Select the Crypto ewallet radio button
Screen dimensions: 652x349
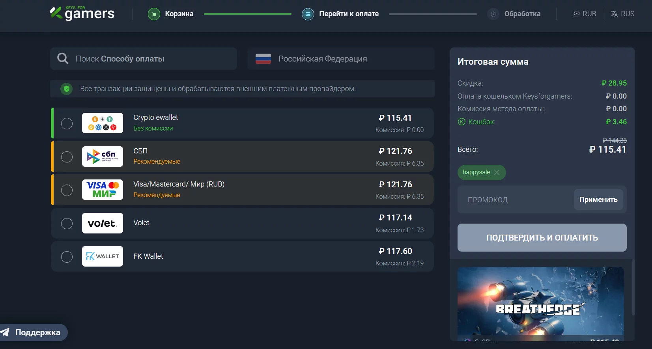67,123
